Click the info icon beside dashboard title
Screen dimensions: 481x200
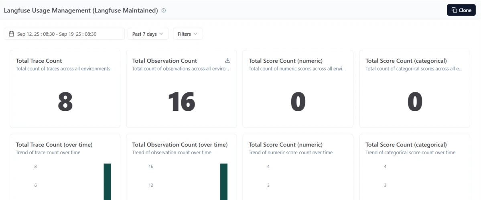[x=164, y=10]
